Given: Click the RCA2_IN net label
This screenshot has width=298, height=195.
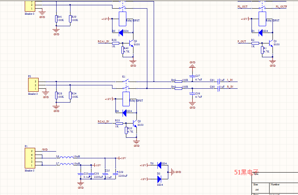Looking at the screenshot, I should coord(103,121).
